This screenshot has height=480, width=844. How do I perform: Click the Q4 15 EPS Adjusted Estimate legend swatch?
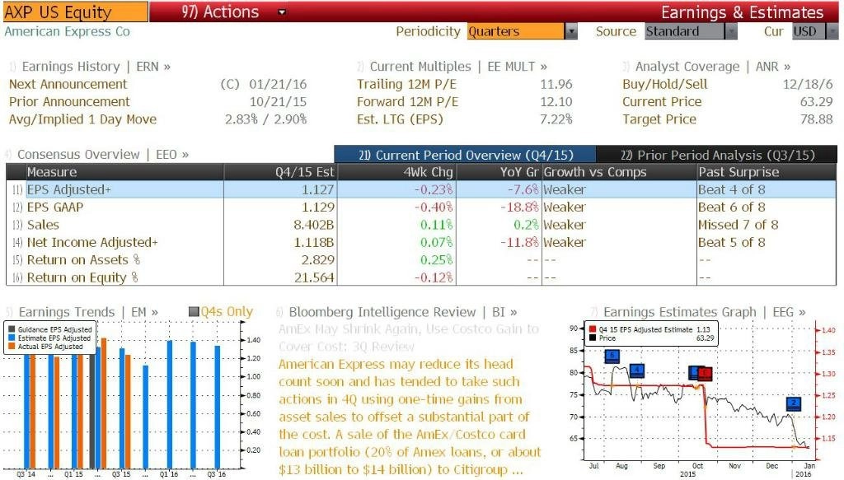point(593,329)
